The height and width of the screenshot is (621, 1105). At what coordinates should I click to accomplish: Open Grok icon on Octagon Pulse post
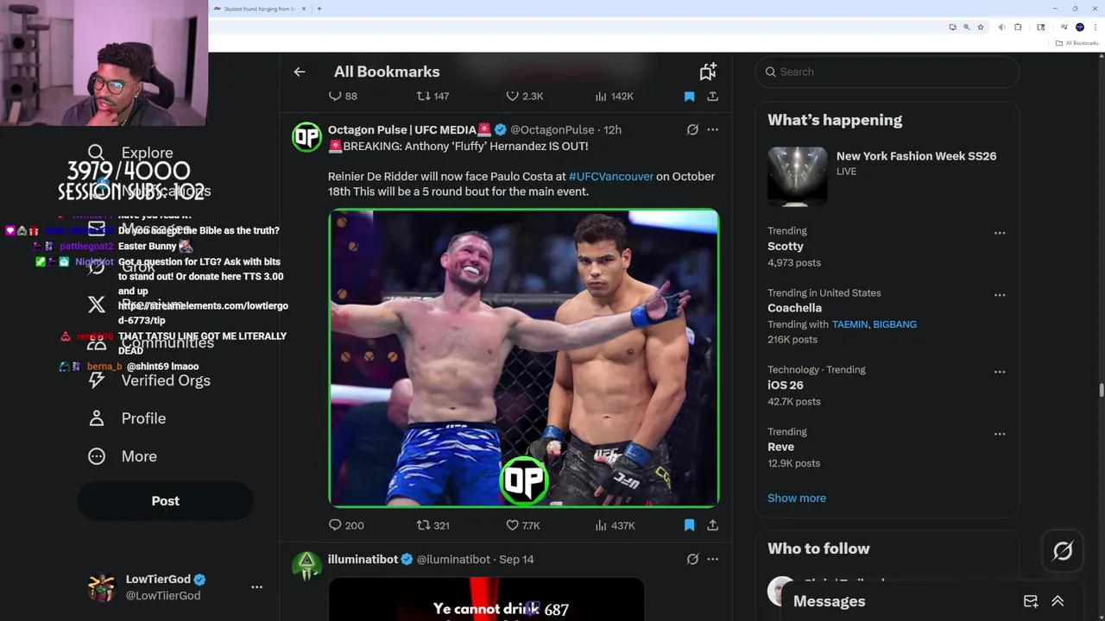click(692, 129)
